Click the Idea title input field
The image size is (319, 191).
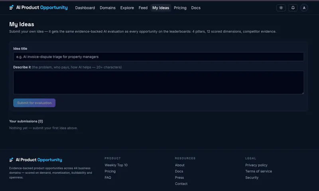coord(158,57)
